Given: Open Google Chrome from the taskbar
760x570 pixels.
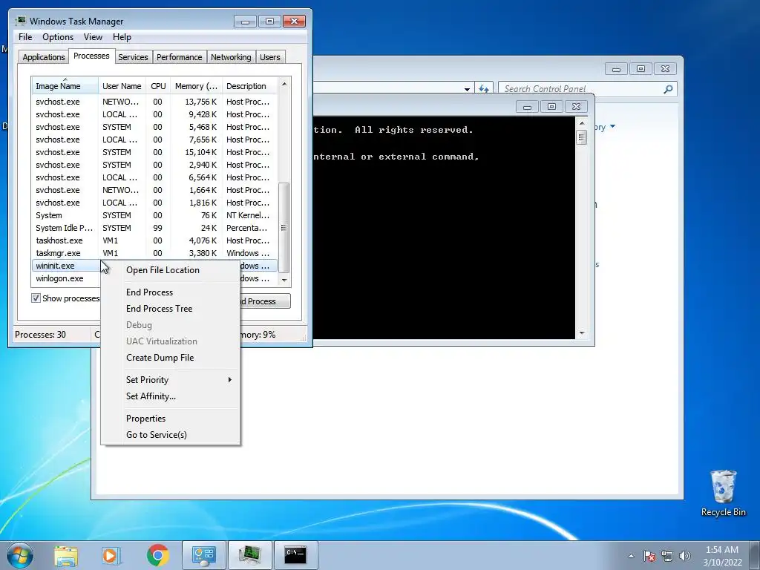Looking at the screenshot, I should click(157, 555).
